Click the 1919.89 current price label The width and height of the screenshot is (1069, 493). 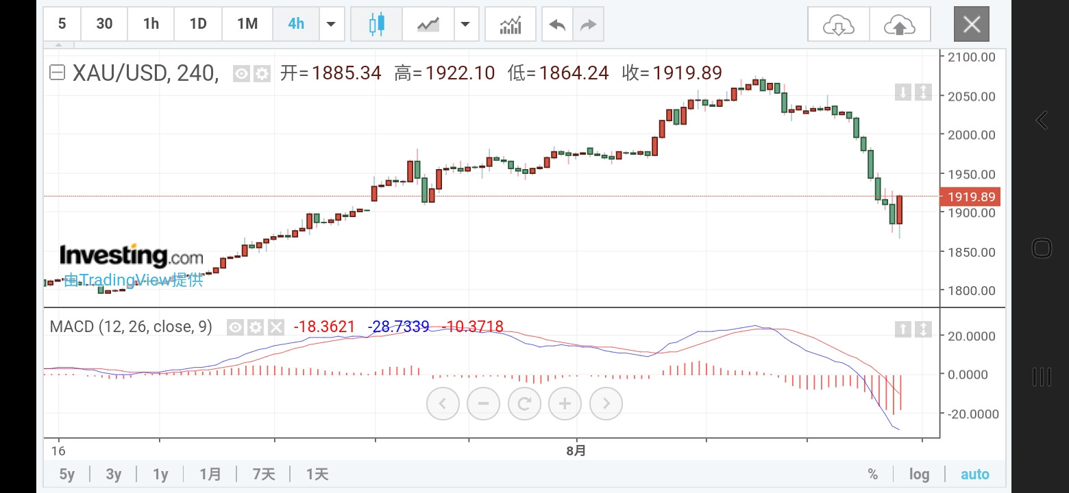969,197
